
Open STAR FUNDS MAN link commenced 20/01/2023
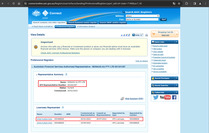pos(44,119)
